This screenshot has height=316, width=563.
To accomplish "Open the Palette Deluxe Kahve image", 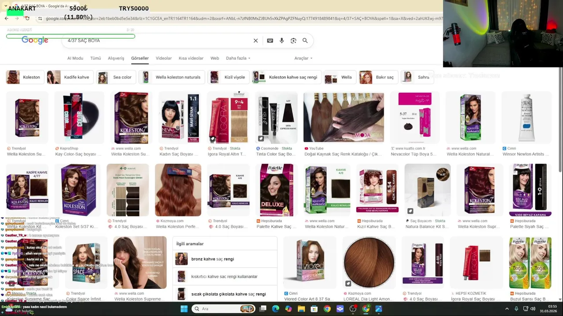I will tap(277, 190).
